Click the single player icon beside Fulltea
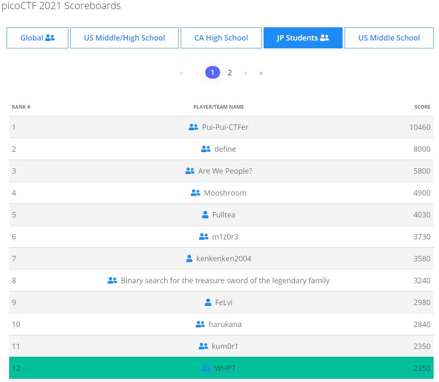This screenshot has height=382, width=439. click(x=205, y=215)
